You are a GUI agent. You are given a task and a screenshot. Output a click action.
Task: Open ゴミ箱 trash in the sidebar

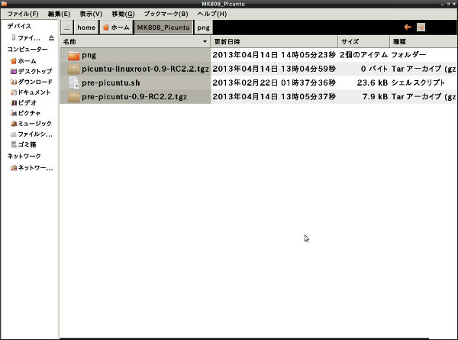click(24, 144)
